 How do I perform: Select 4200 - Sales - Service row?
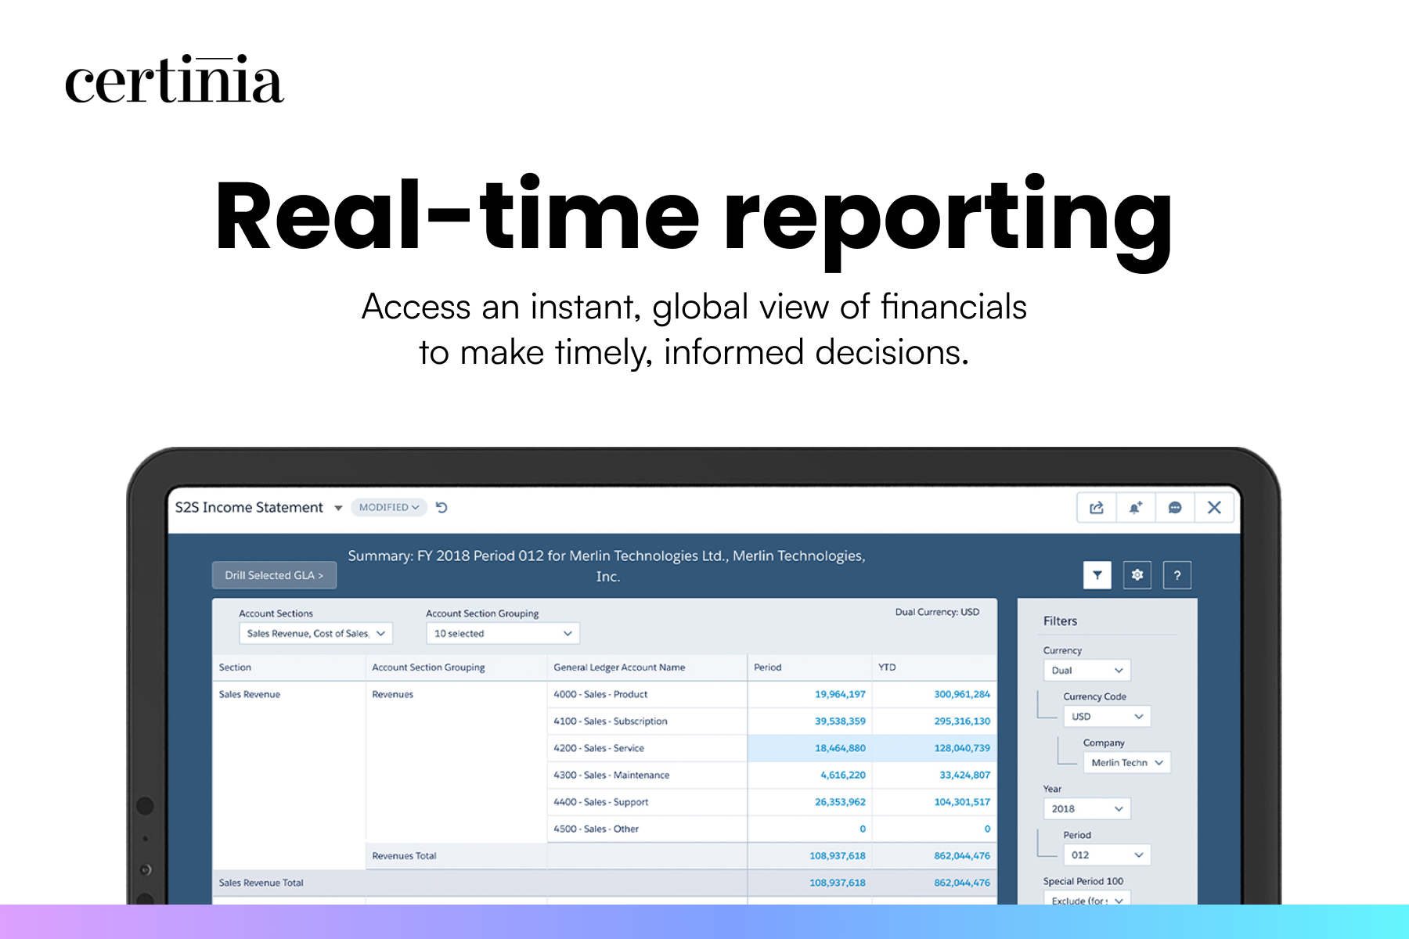click(x=771, y=748)
